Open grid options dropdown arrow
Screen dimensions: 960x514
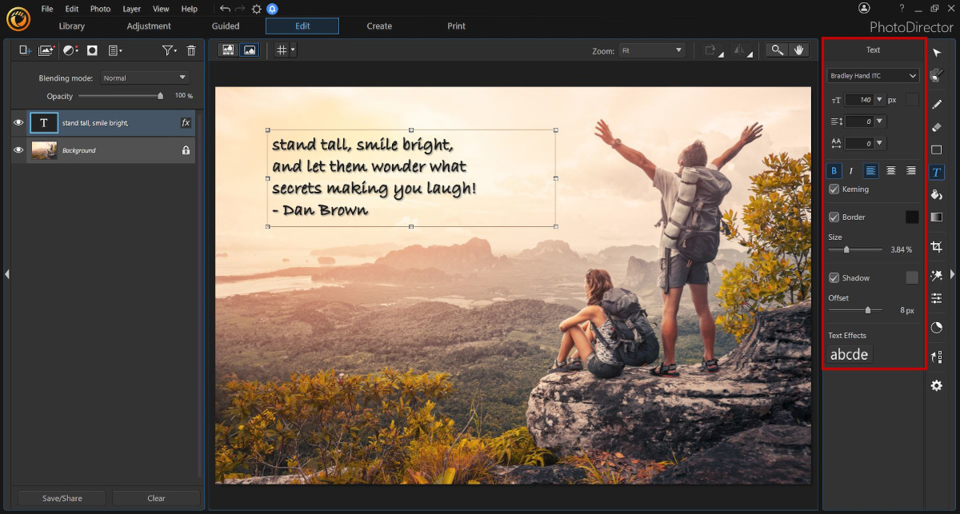pos(293,50)
